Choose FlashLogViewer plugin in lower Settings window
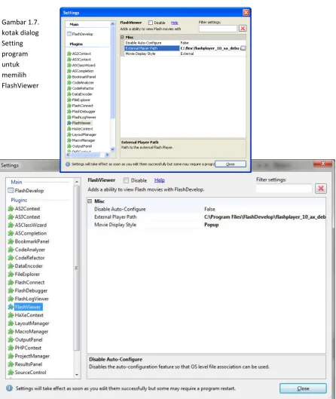Viewport: 336px width, 399px height. 28,299
